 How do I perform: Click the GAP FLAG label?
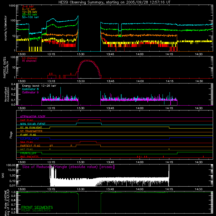(26, 120)
